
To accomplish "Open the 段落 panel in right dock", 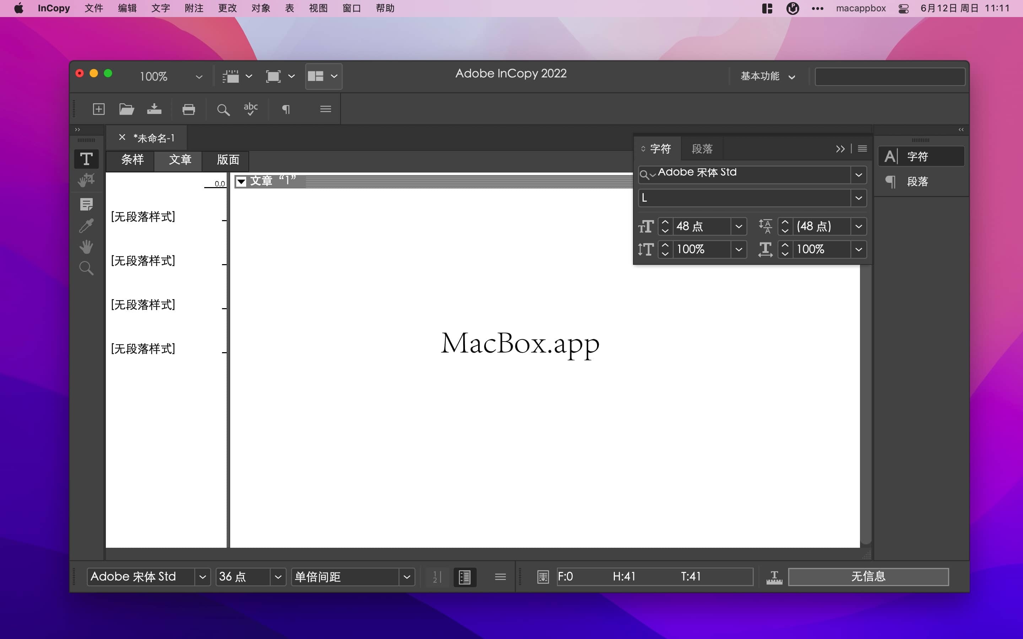I will coord(921,182).
